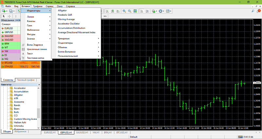
Task: Click the Navigator scrollbar down arrow
Action: pyautogui.click(x=38, y=128)
